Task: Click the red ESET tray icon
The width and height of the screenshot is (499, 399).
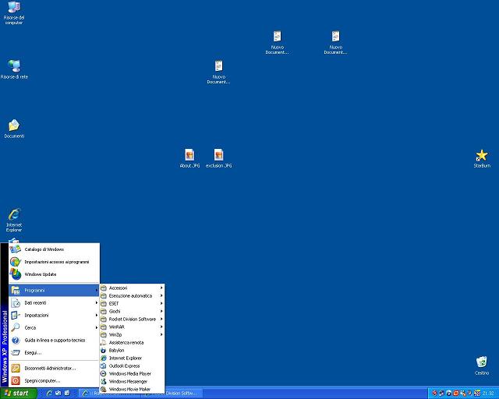Action: click(x=434, y=394)
